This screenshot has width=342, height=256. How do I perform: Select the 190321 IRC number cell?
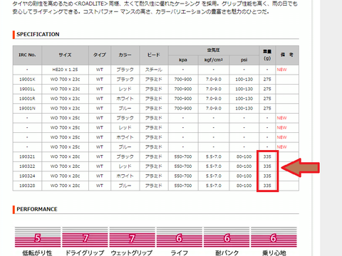coord(27,156)
